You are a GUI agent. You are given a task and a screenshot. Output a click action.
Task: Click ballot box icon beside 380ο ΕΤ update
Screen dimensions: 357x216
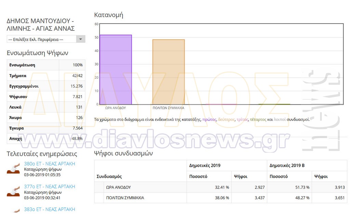pyautogui.click(x=13, y=169)
